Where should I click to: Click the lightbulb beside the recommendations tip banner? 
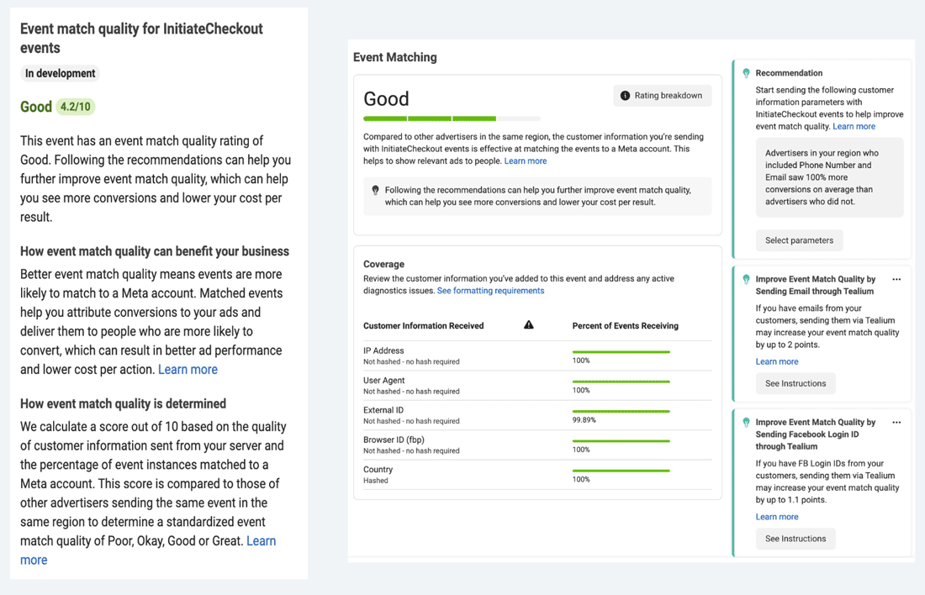tap(375, 190)
